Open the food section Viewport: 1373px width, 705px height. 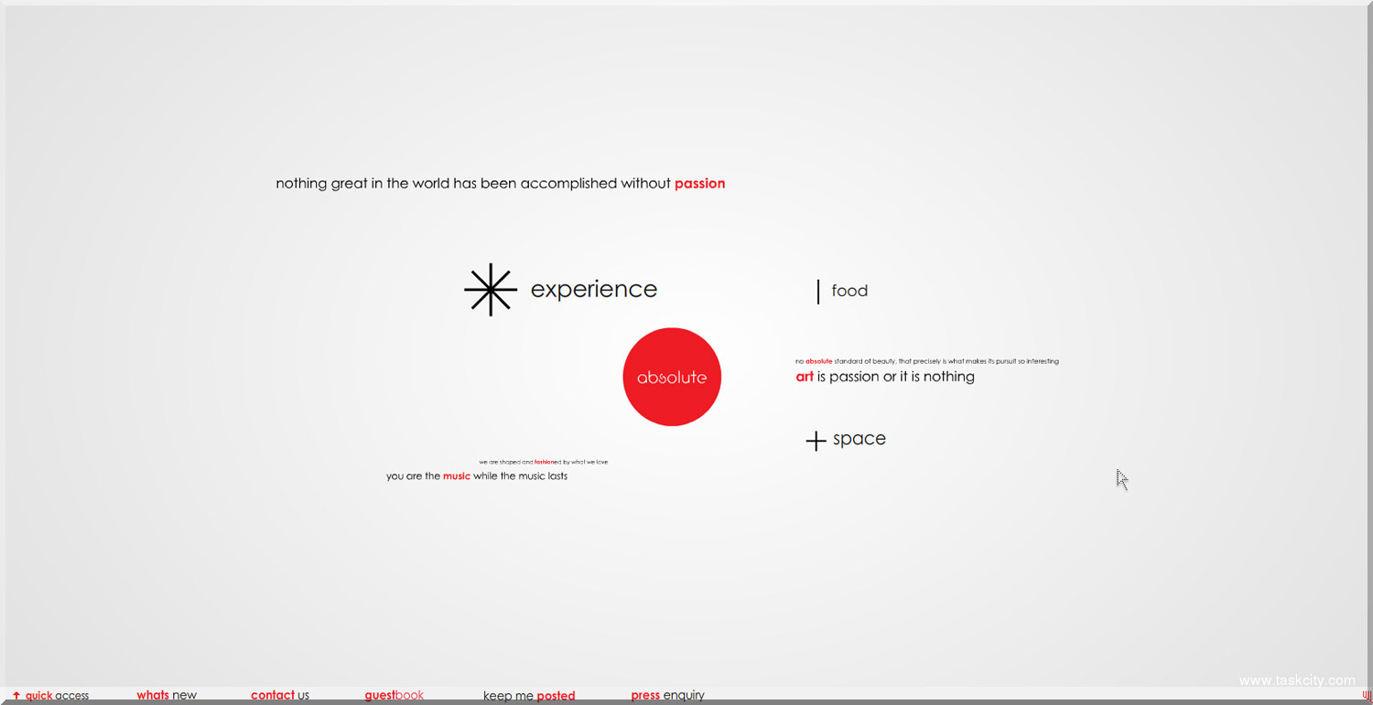[x=849, y=291]
